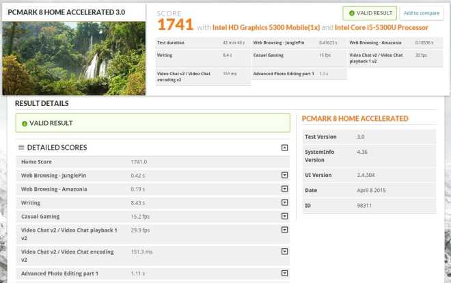This screenshot has width=451, height=283.
Task: Select the 151.3 ms encoding value
Action: (142, 252)
